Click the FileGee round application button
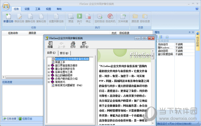201x126 pixels. [x=6, y=6]
